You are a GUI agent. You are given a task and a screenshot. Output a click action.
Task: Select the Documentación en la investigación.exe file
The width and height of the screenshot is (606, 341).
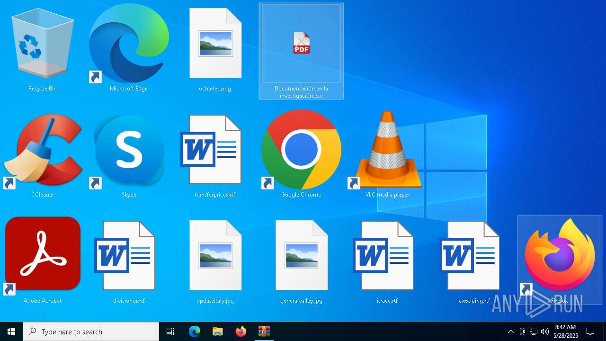pos(301,51)
